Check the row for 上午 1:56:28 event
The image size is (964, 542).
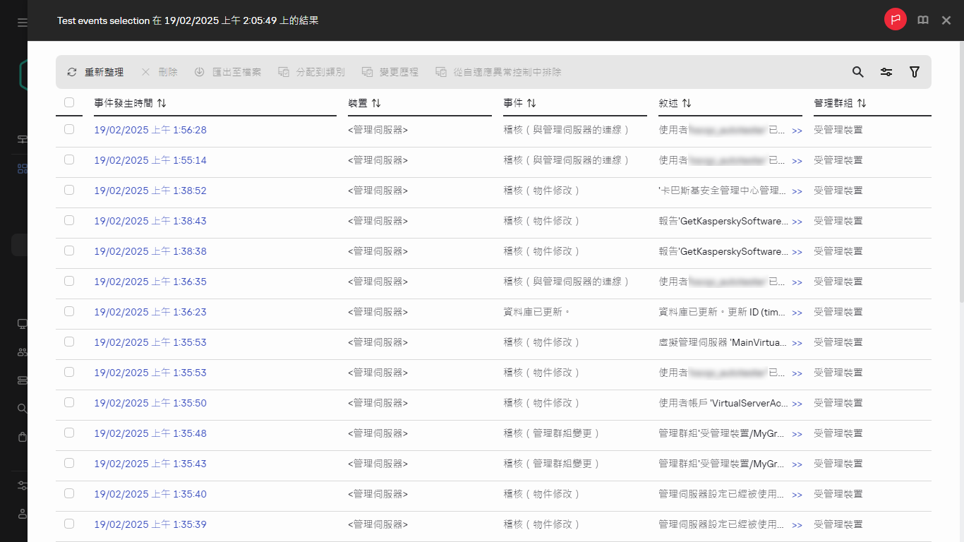pyautogui.click(x=69, y=129)
